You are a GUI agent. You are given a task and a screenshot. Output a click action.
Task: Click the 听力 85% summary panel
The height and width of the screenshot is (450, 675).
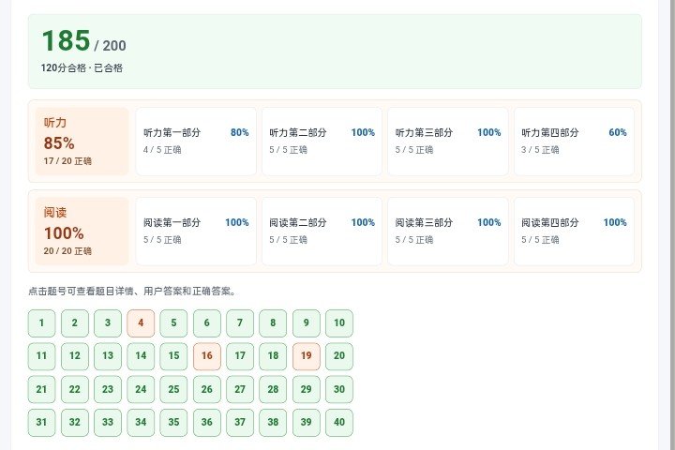82,142
